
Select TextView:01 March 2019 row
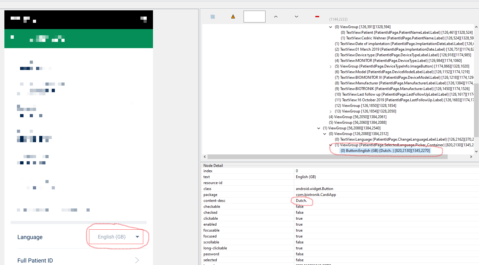404,49
